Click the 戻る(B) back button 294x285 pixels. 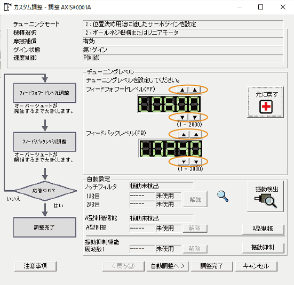pyautogui.click(x=123, y=266)
